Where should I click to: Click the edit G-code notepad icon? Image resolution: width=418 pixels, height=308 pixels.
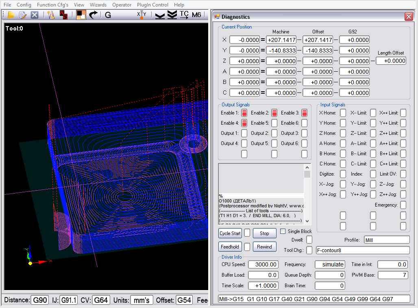click(23, 15)
